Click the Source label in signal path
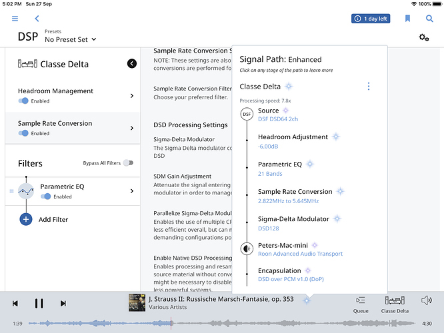Image resolution: width=444 pixels, height=333 pixels. click(x=269, y=111)
